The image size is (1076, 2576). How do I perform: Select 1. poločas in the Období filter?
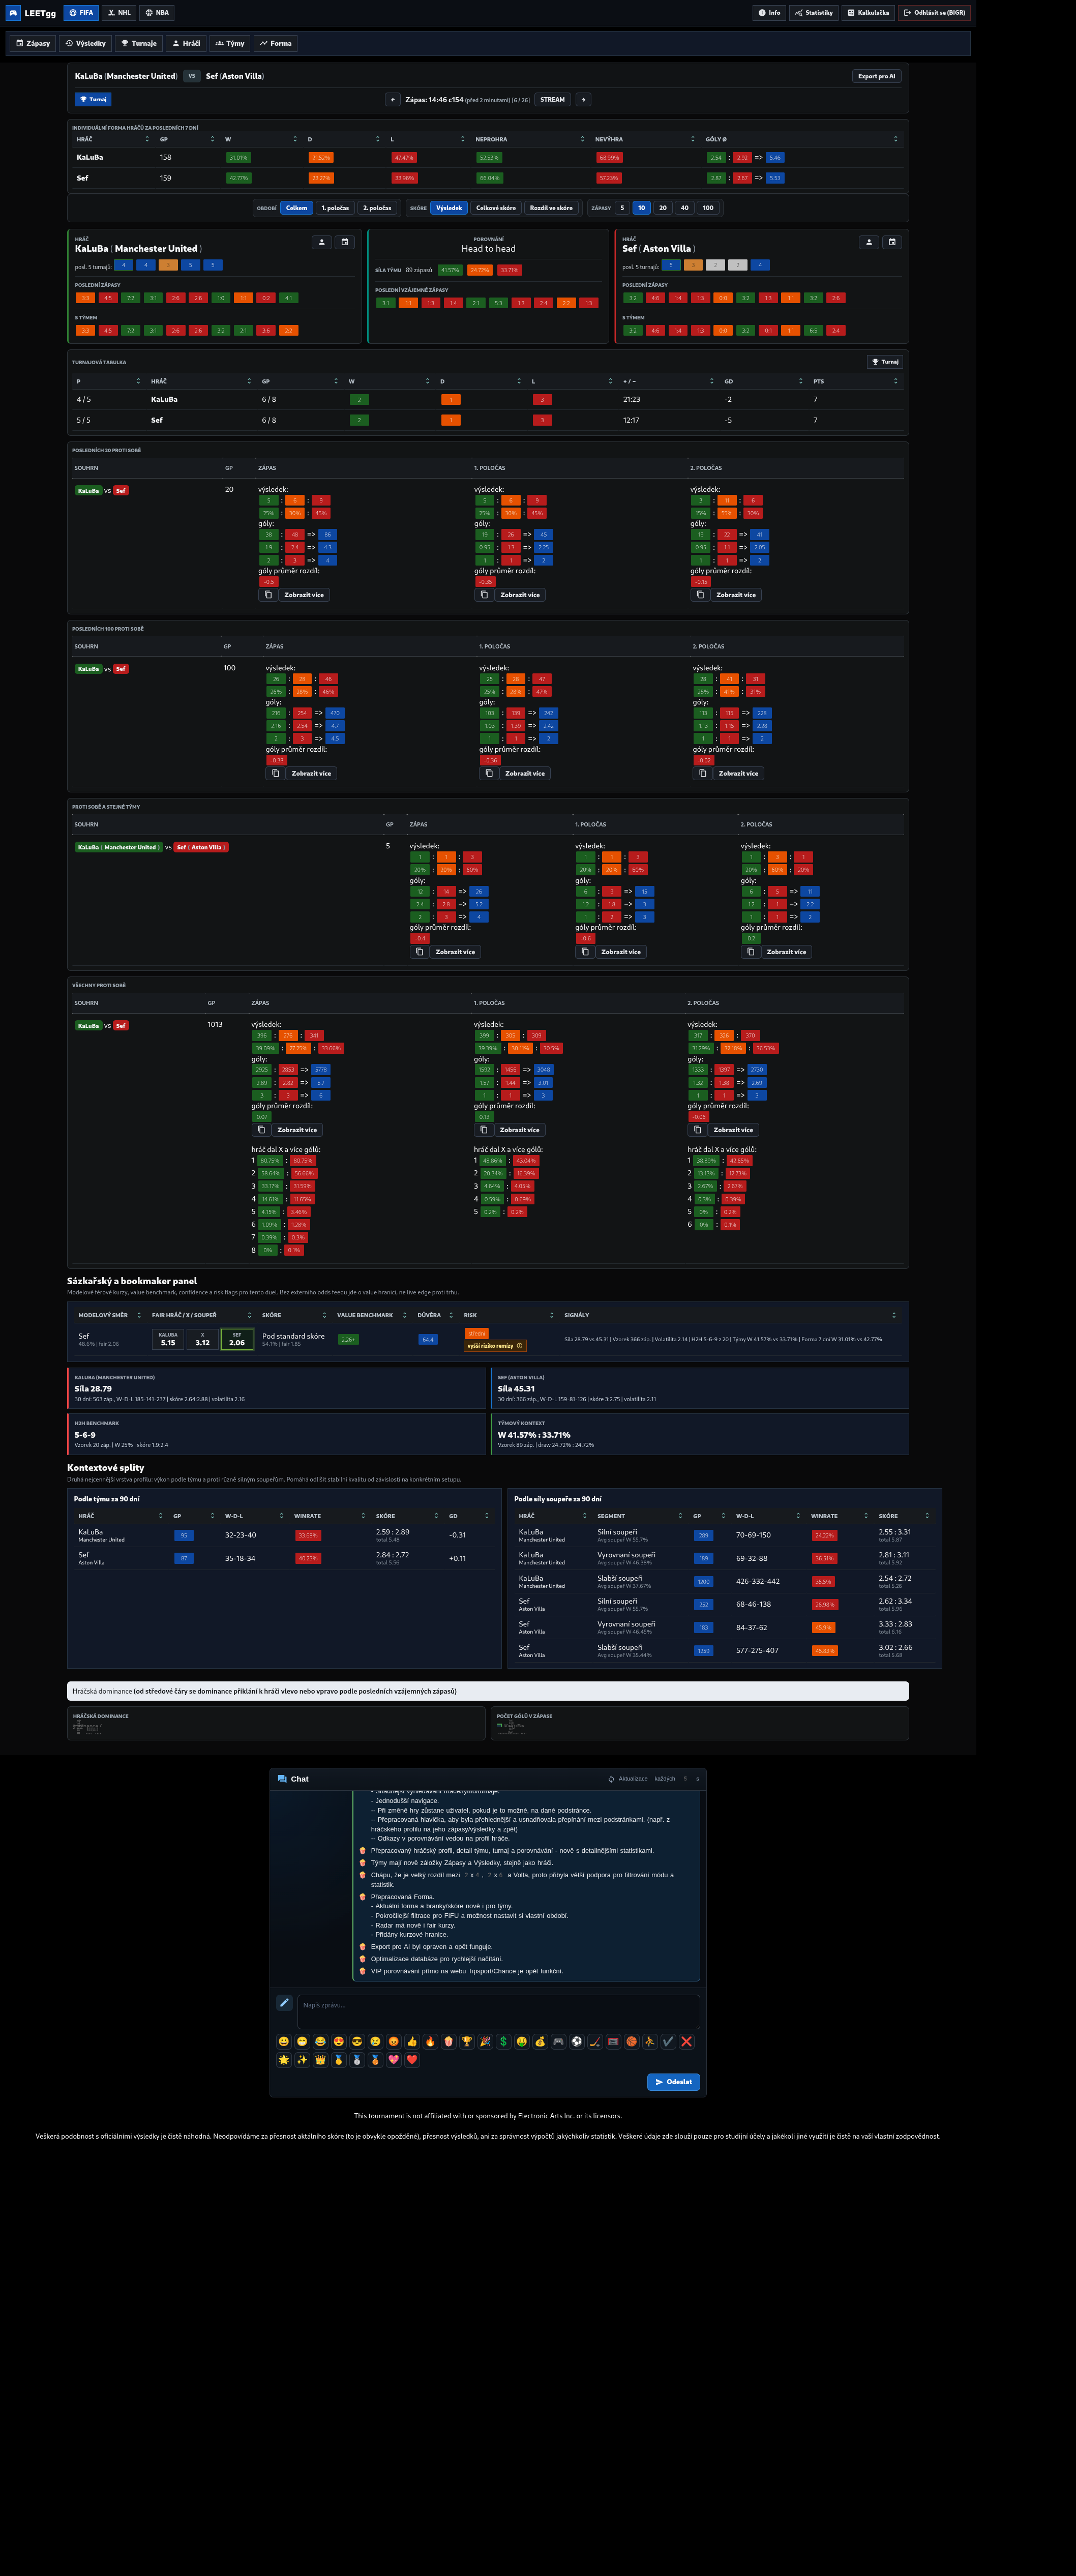(335, 208)
